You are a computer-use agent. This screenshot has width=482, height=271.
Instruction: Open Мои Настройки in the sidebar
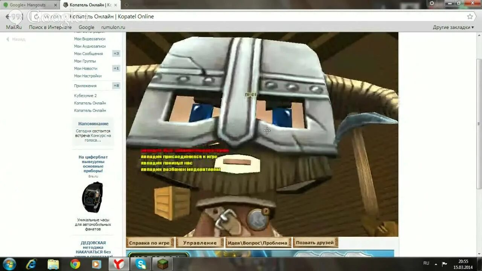point(87,76)
